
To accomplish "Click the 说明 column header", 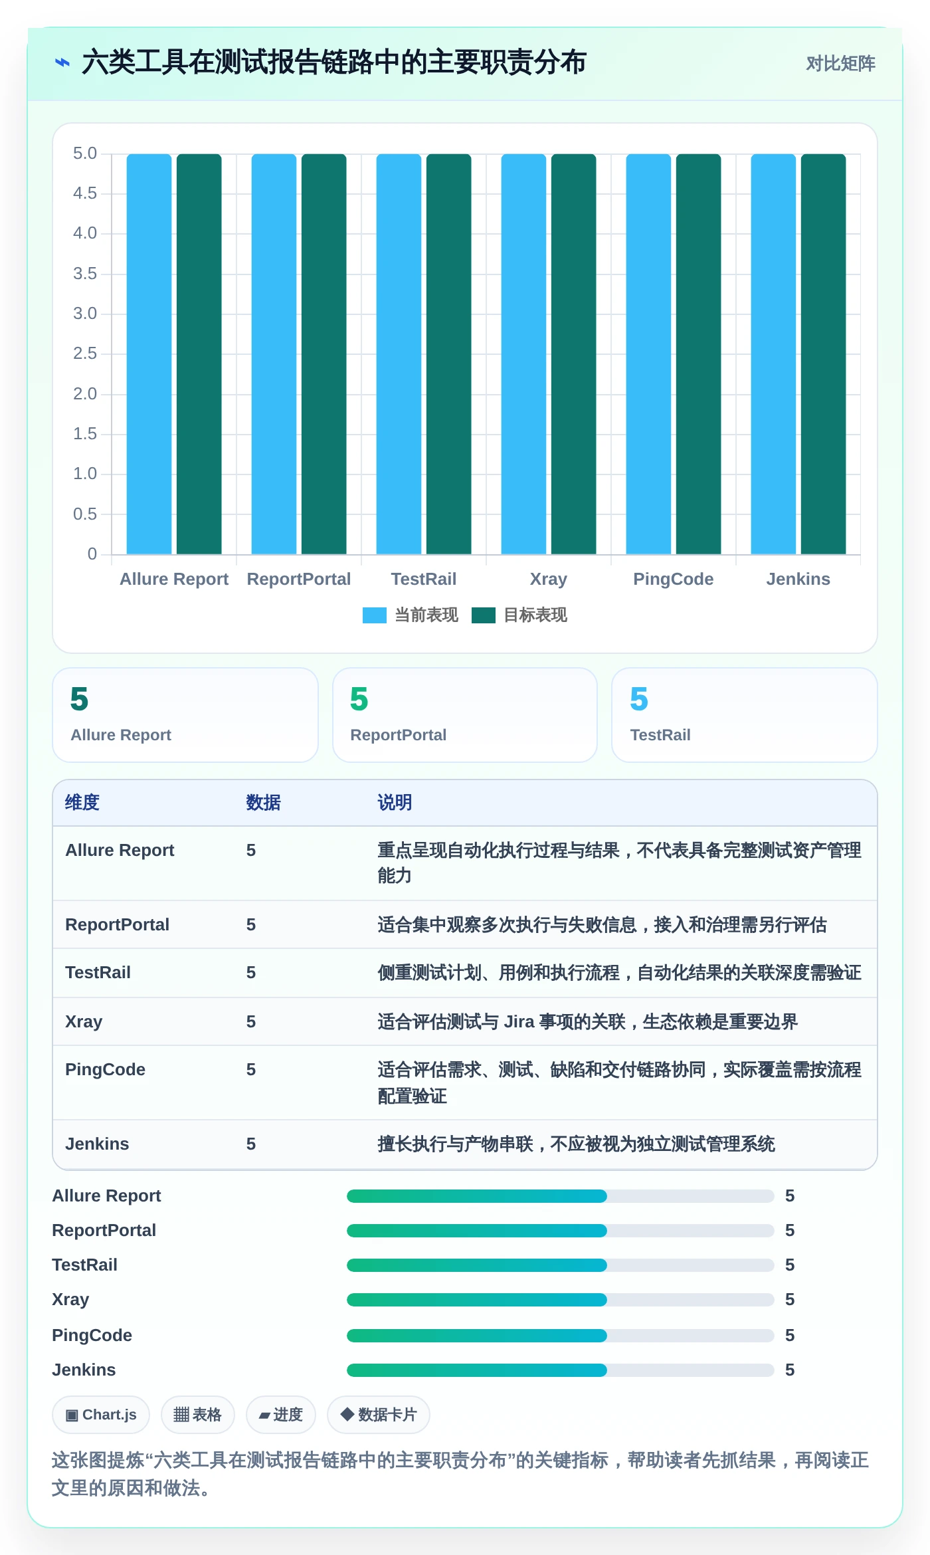I will [x=395, y=803].
